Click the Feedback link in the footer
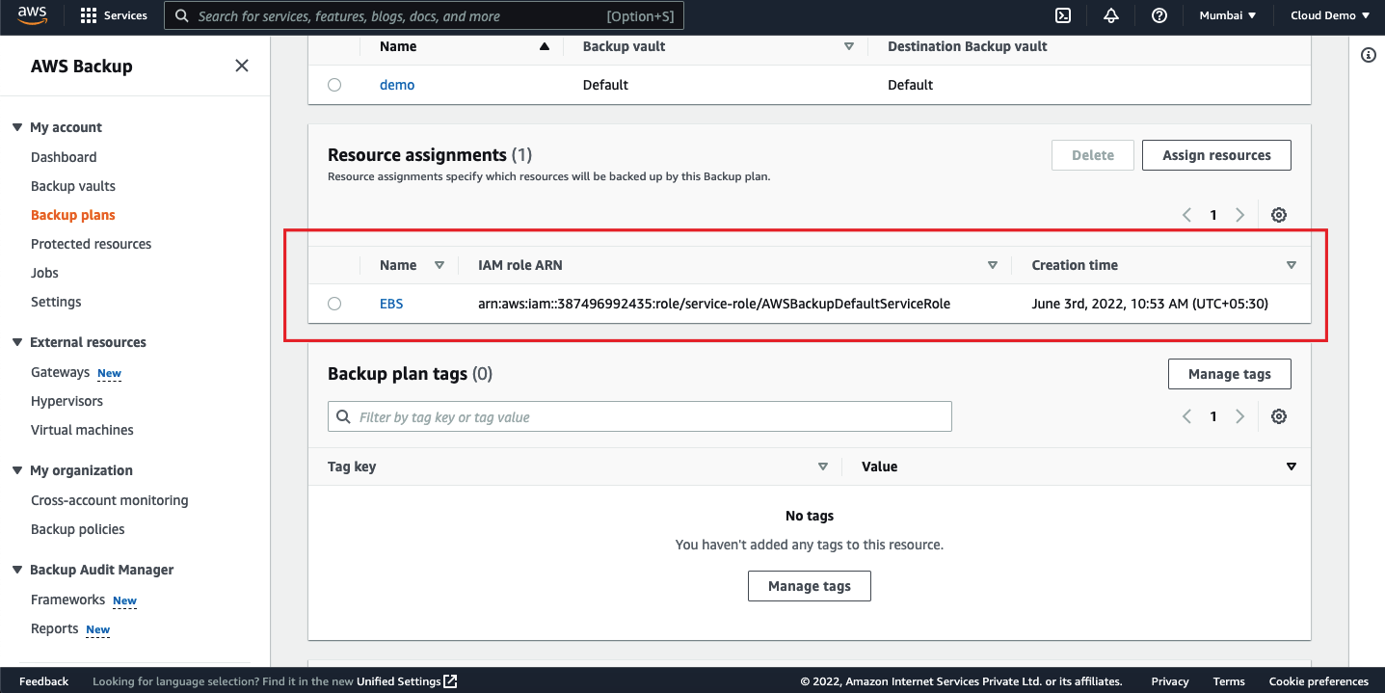Viewport: 1385px width, 693px height. 44,681
